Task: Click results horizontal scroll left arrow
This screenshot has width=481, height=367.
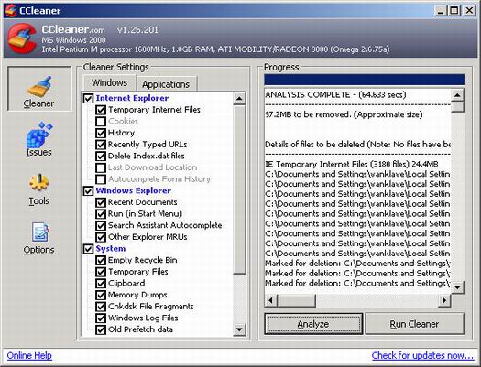Action: (x=271, y=300)
